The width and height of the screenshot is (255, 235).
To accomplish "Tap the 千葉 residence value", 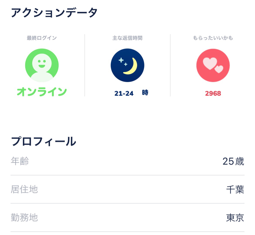I will pos(235,190).
